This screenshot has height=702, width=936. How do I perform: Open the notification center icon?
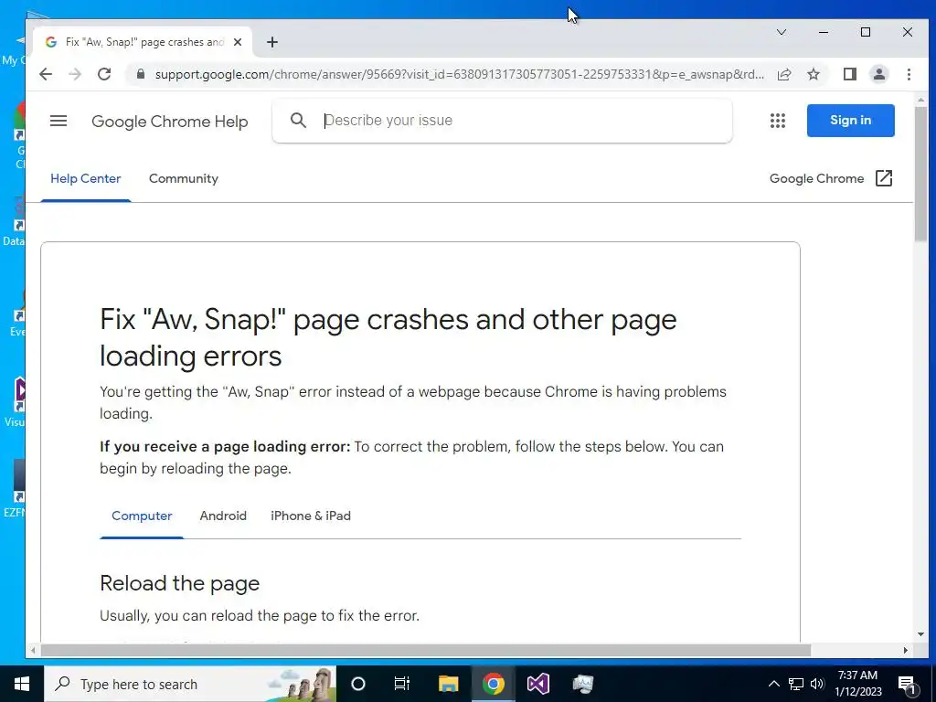tap(907, 684)
